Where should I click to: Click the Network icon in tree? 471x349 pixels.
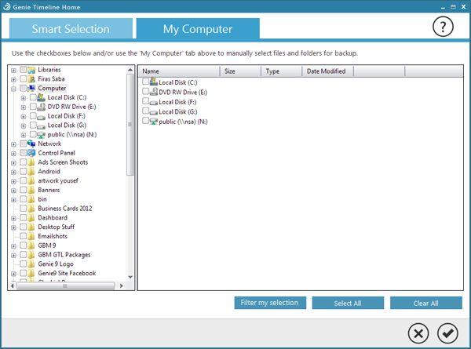[x=31, y=144]
